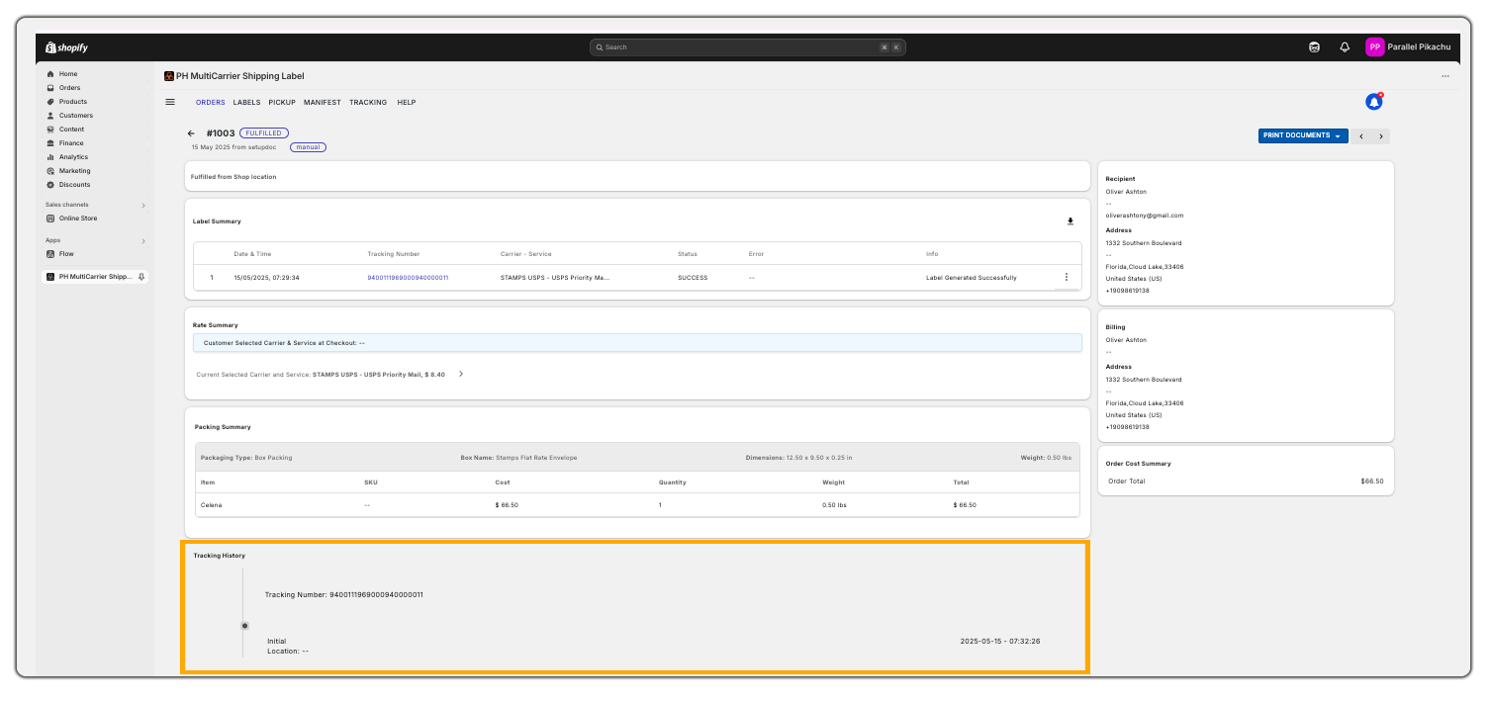Open Shopify notifications bell in top bar

tap(1345, 47)
